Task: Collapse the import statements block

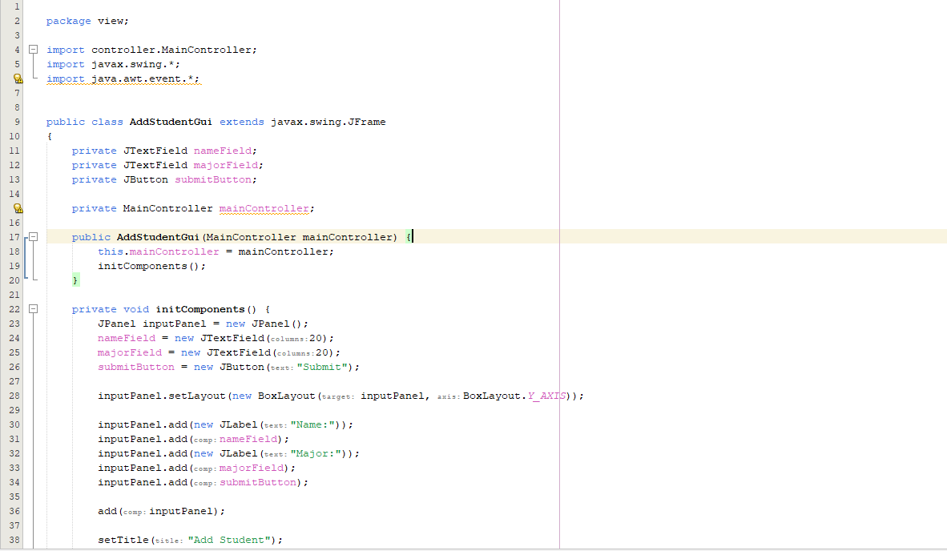Action: (32, 49)
